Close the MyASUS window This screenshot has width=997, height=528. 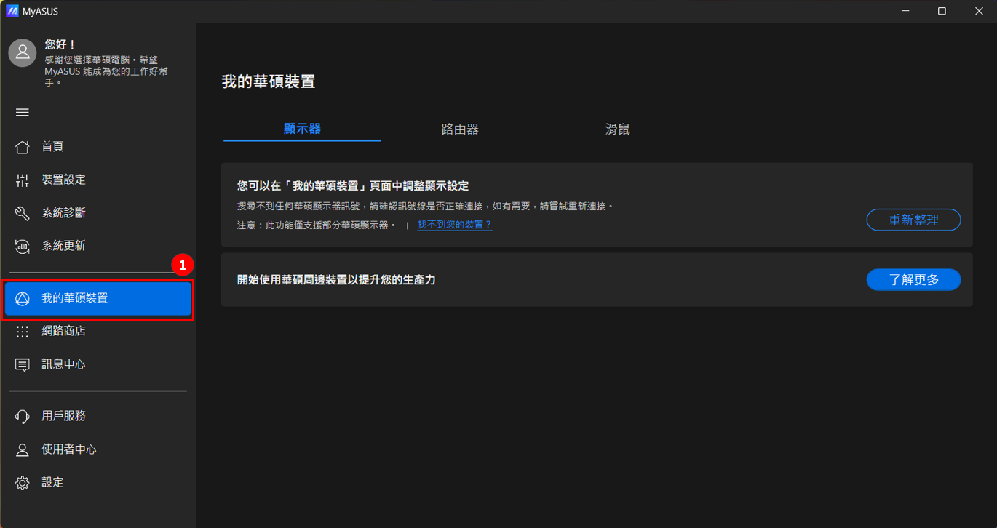pyautogui.click(x=979, y=11)
